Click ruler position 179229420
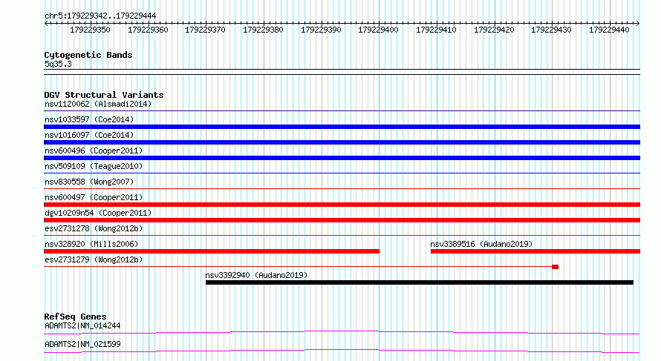Image resolution: width=661 pixels, height=361 pixels. point(494,30)
